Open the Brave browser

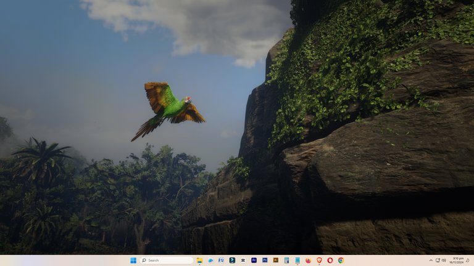click(x=319, y=260)
